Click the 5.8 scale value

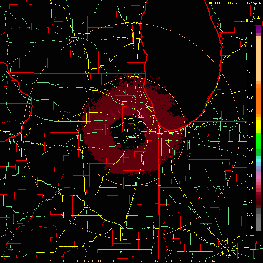tap(250, 98)
